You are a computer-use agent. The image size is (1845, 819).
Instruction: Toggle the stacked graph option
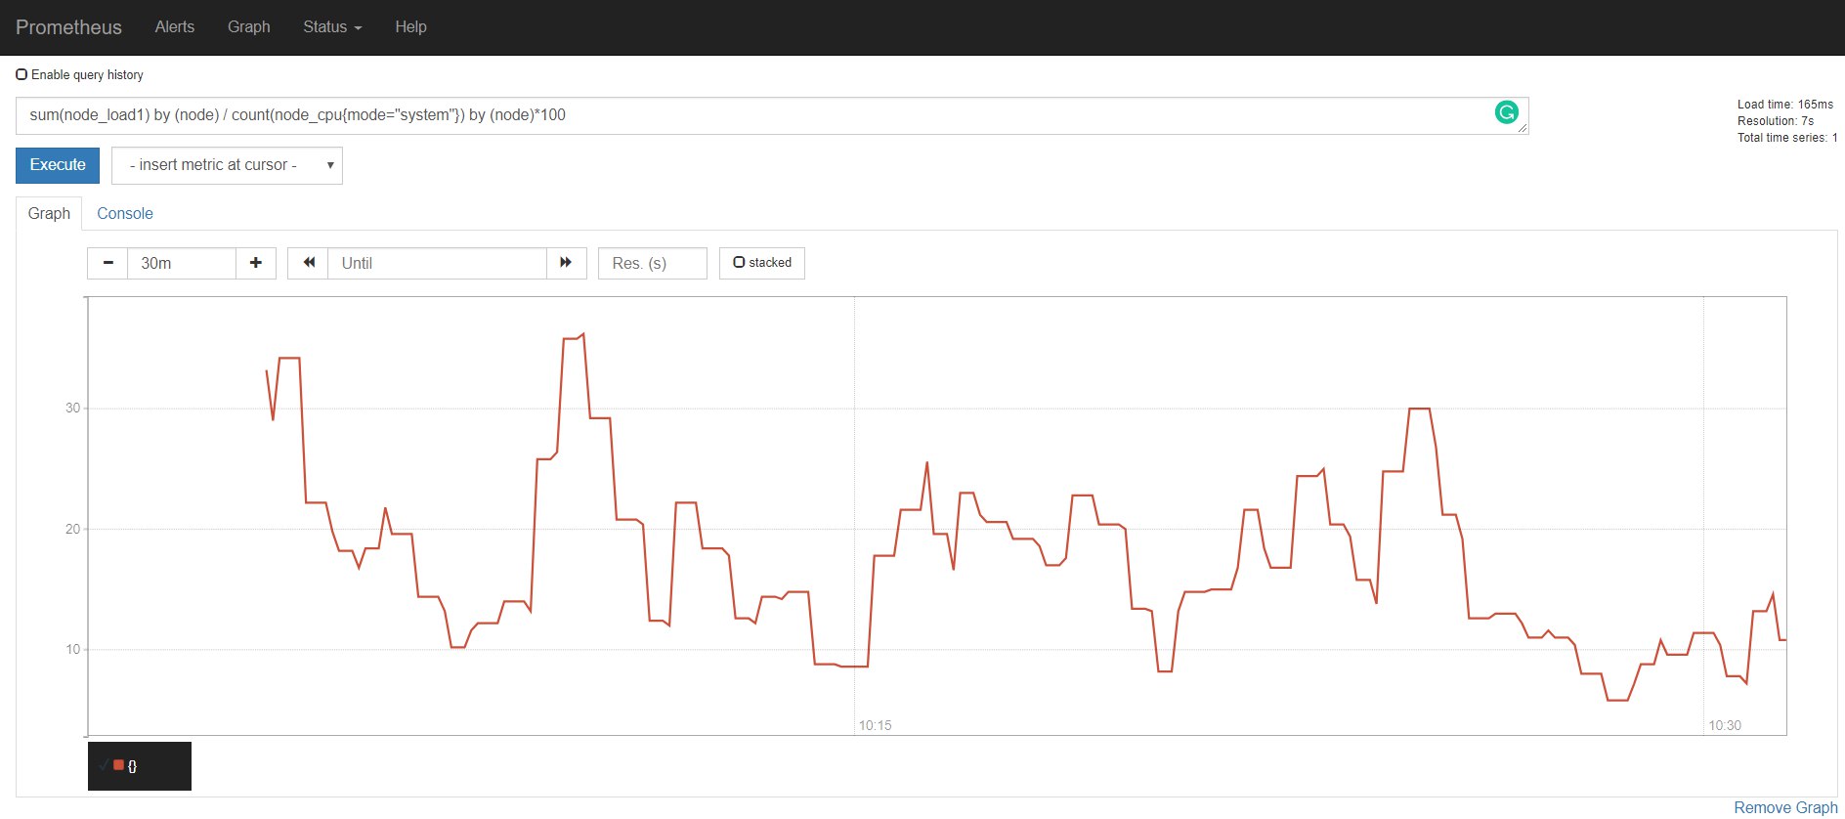(762, 263)
